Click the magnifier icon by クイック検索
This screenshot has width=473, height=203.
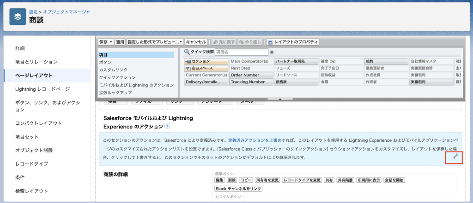tap(187, 52)
